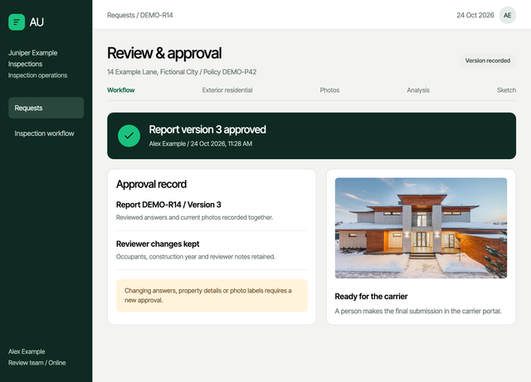Click address 14 Example Lane, Fictional City
531x382 pixels.
click(x=153, y=72)
